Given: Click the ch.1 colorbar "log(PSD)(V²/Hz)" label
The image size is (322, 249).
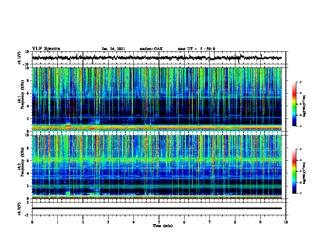Looking at the screenshot, I should (x=305, y=106).
